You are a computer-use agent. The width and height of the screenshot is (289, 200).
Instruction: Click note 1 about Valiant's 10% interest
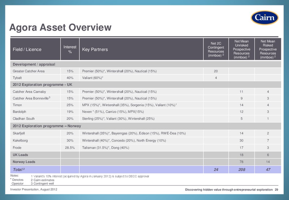(90, 176)
